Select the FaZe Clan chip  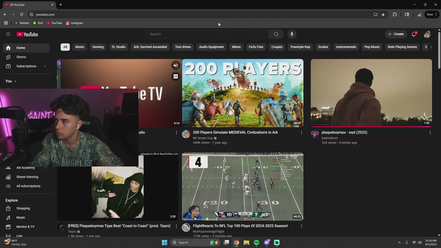pos(256,47)
